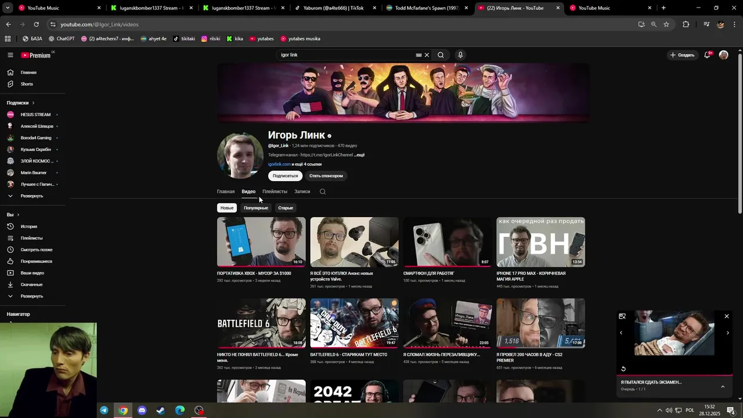The width and height of the screenshot is (743, 418).
Task: Go to YouTube Premium home logo
Action: pyautogui.click(x=36, y=55)
